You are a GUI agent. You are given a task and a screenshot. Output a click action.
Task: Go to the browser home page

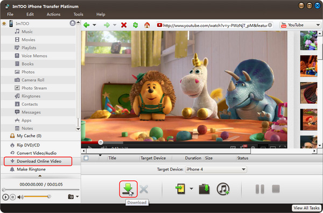point(147,25)
